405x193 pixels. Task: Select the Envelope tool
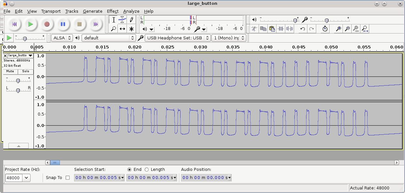(x=122, y=20)
